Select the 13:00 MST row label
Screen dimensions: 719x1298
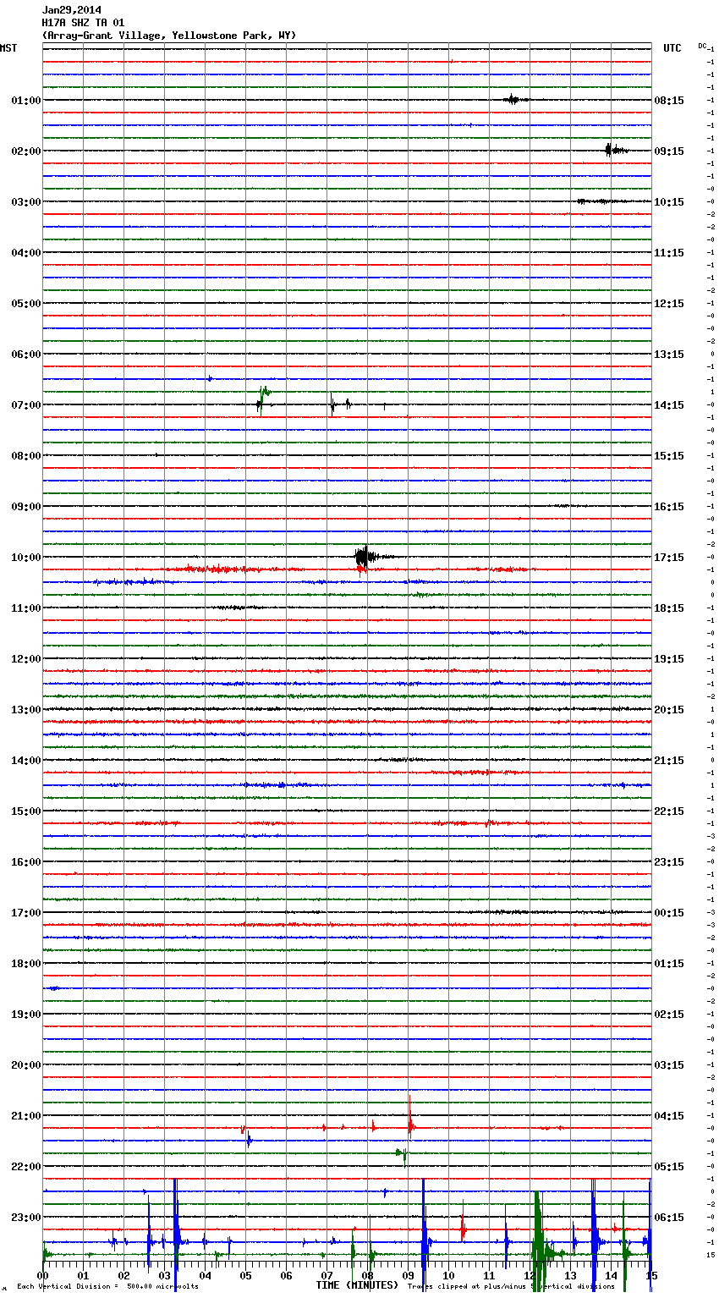(x=26, y=710)
